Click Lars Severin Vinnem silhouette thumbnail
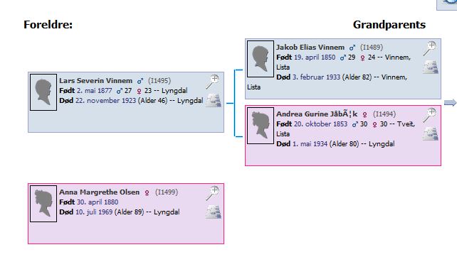 (43, 92)
